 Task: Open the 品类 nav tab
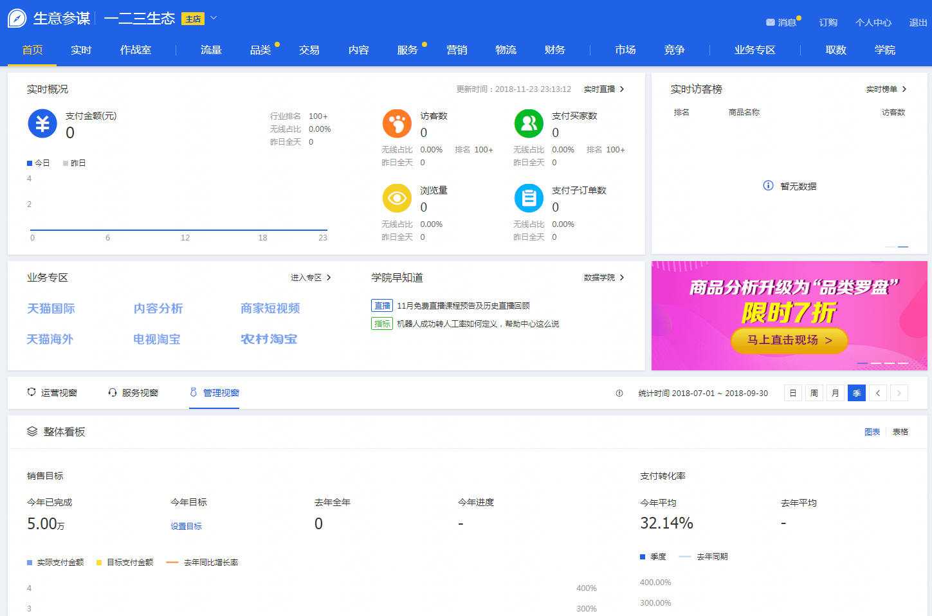click(260, 50)
